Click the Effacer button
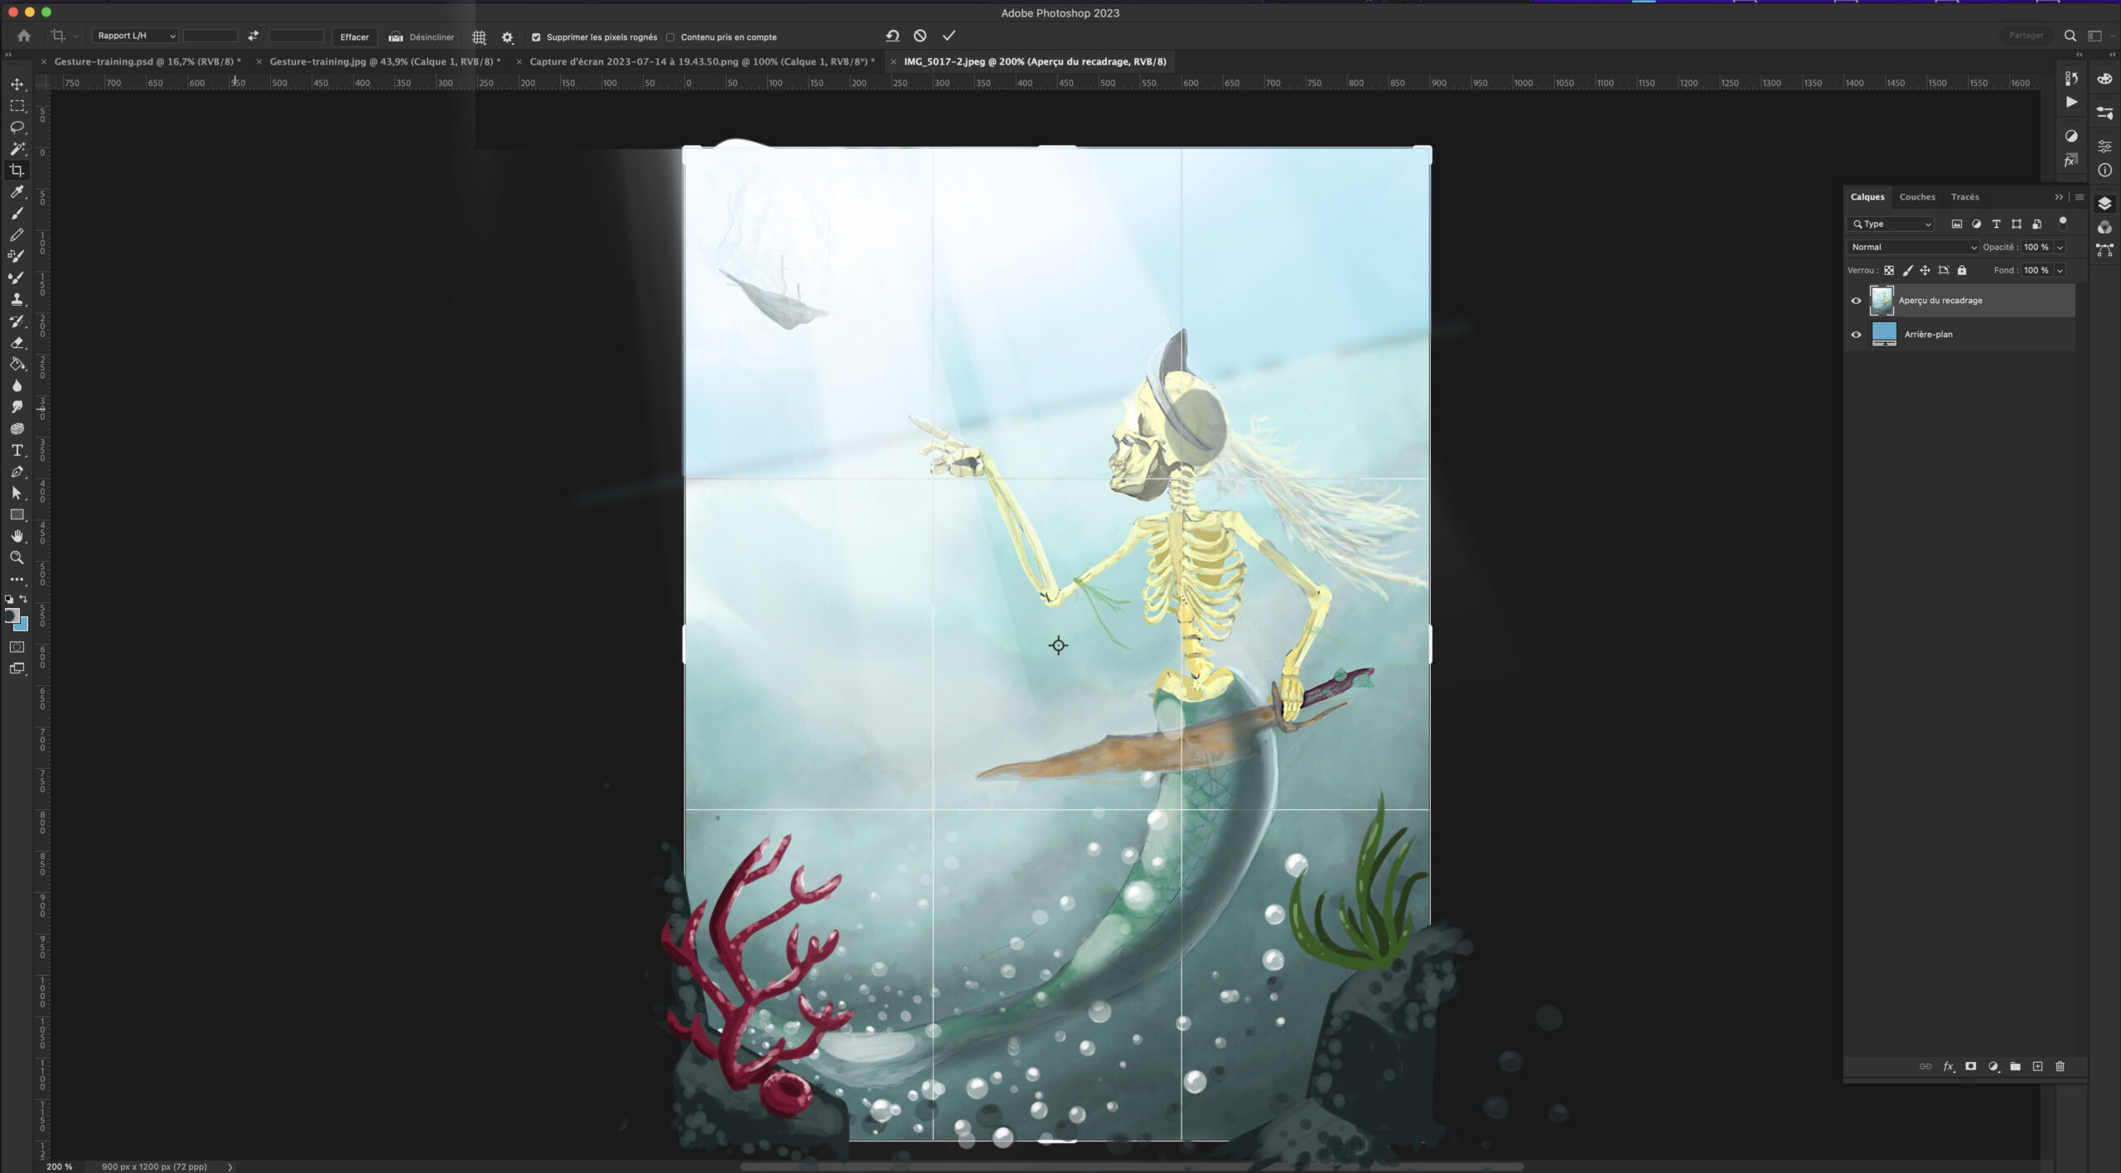 [x=355, y=37]
